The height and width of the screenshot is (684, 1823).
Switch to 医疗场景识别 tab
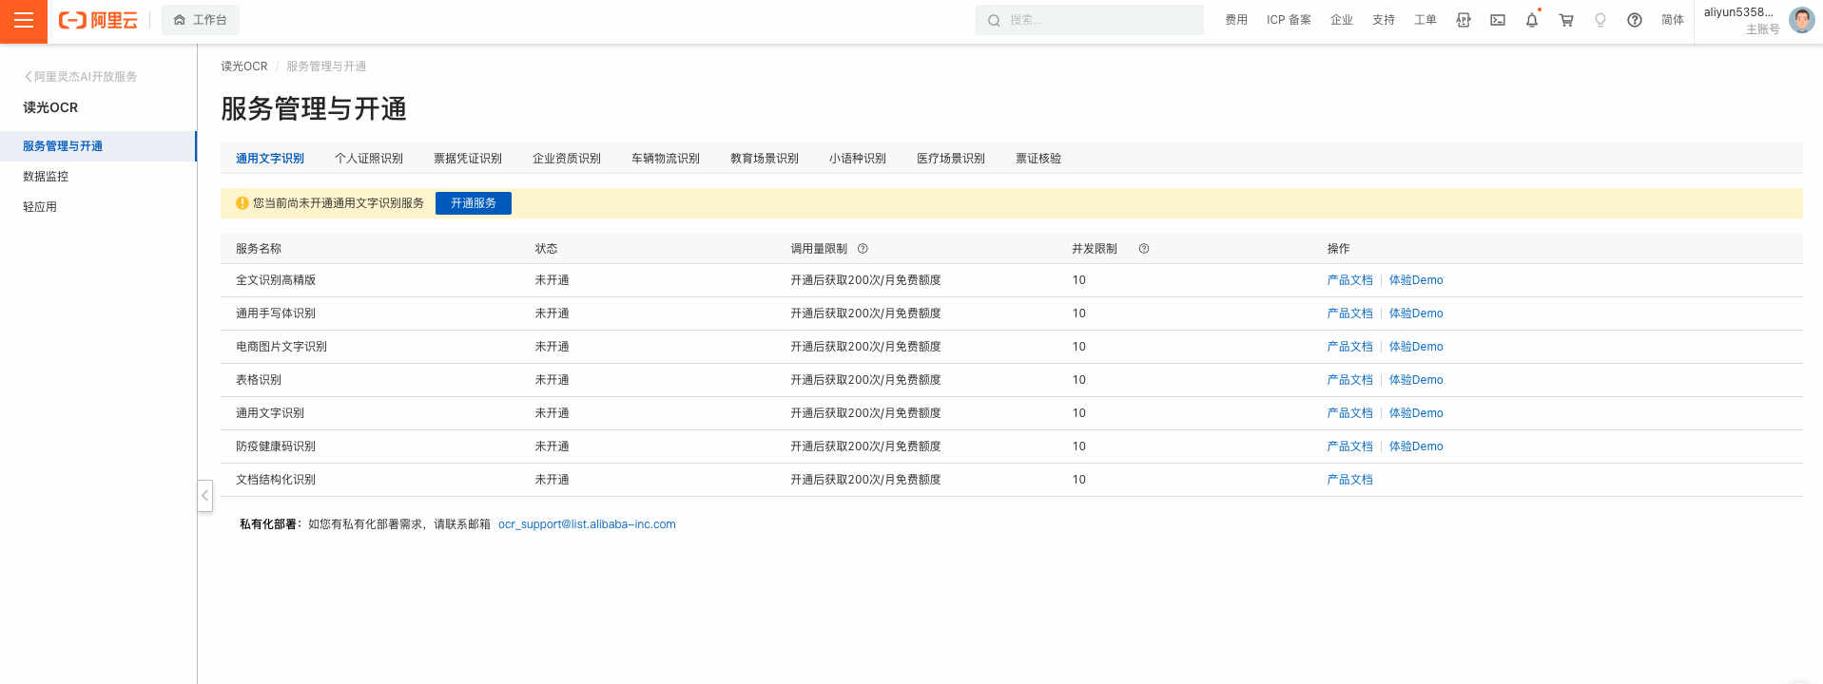point(951,159)
